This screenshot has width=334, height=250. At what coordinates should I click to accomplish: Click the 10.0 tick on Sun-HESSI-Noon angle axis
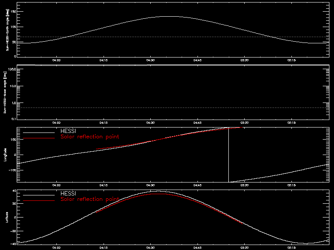point(13,86)
